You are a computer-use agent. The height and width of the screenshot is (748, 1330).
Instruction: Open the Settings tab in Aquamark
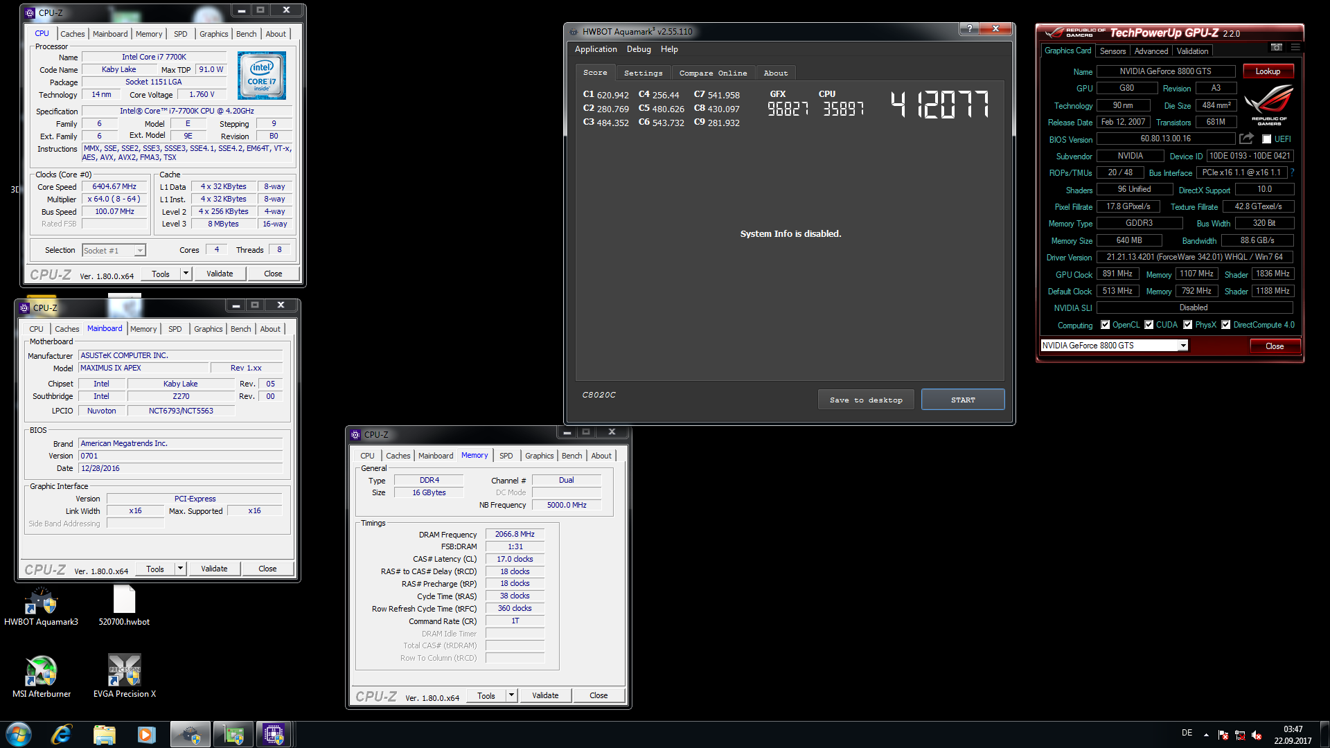[643, 73]
